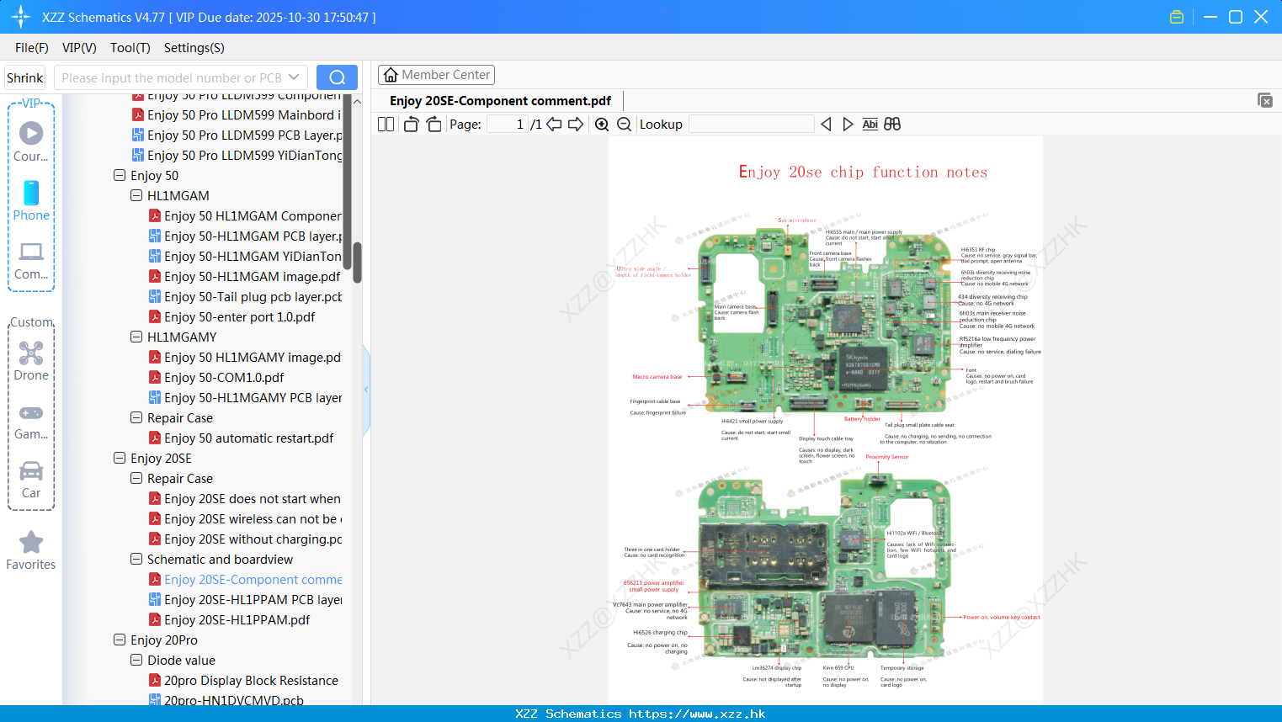The width and height of the screenshot is (1282, 722).
Task: Zoom out of the PDF
Action: coord(625,124)
